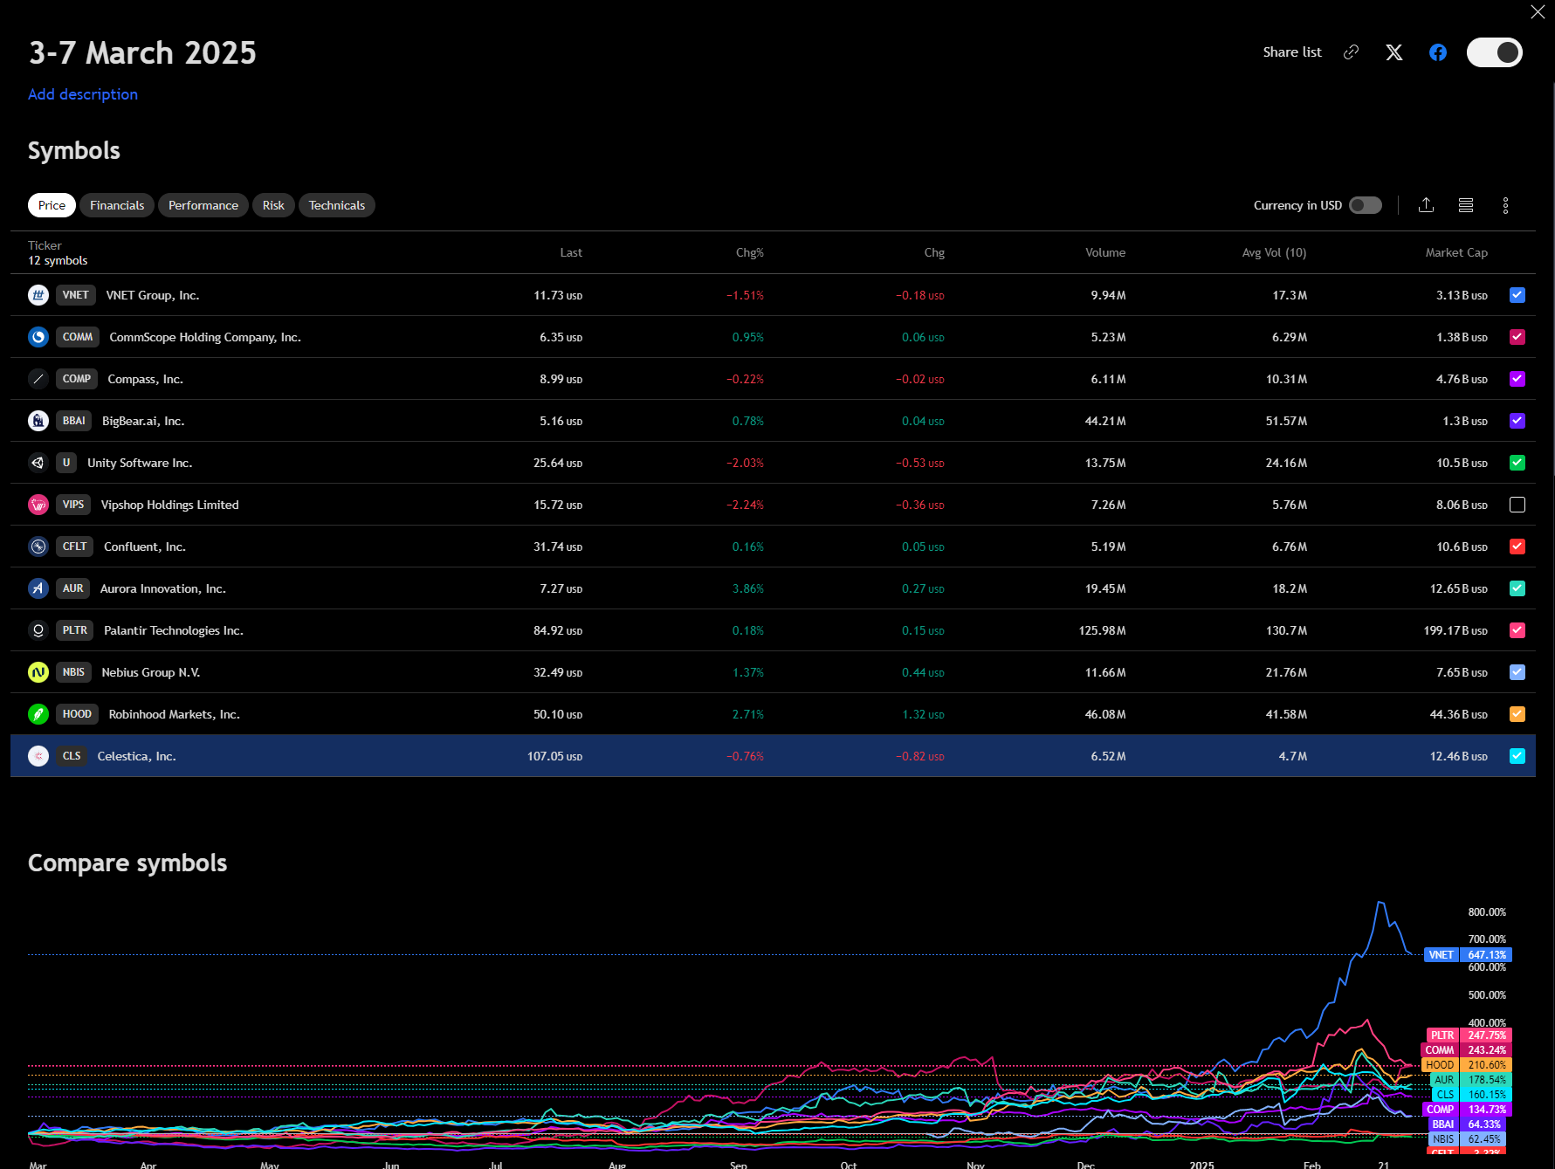1555x1169 pixels.
Task: Sort by the Last column header
Action: coord(571,252)
